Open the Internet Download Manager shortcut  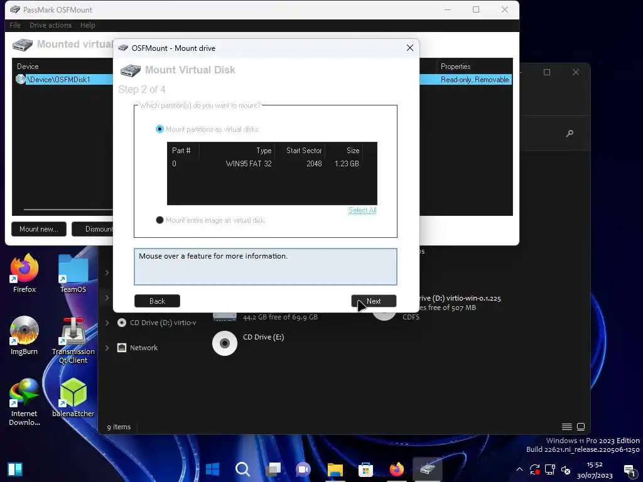point(24,402)
